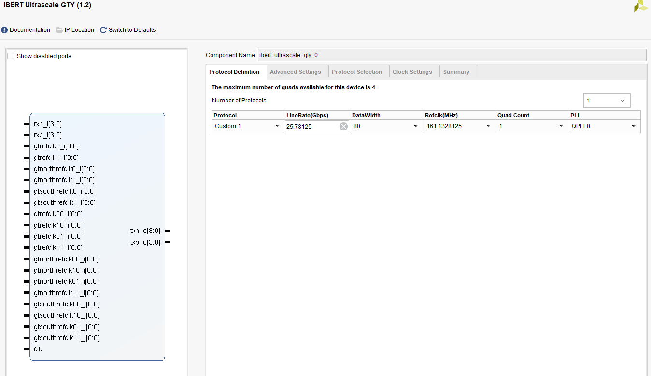Viewport: 651px width, 376px height.
Task: Click the Number of Protocols label
Action: tap(239, 101)
